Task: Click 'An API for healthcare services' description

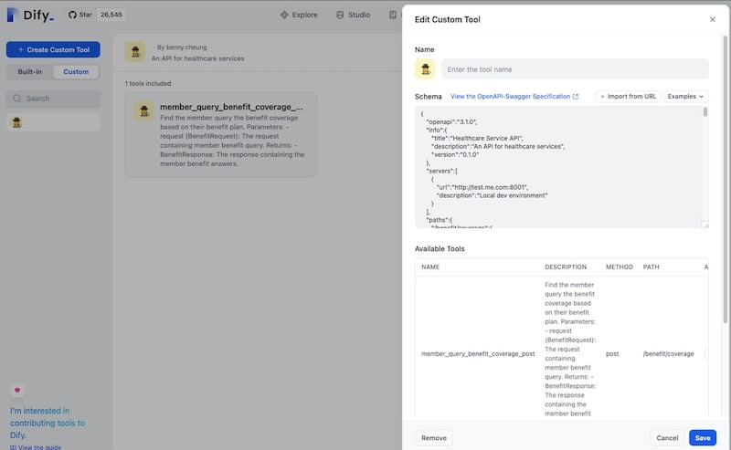Action: point(197,58)
